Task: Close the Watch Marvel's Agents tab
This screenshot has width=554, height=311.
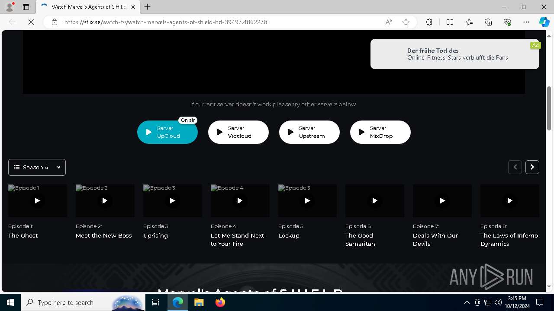Action: pos(133,7)
